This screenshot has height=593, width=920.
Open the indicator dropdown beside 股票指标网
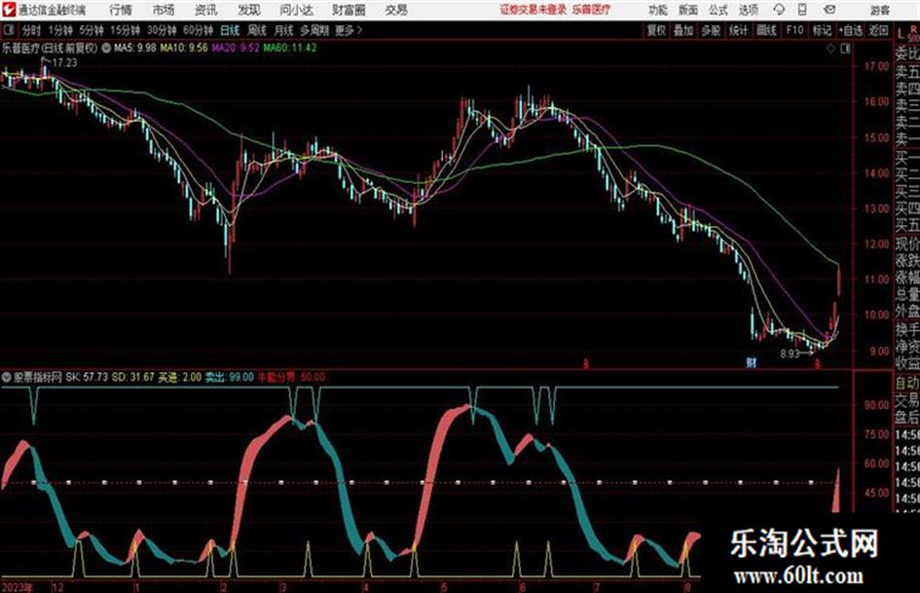[7, 377]
